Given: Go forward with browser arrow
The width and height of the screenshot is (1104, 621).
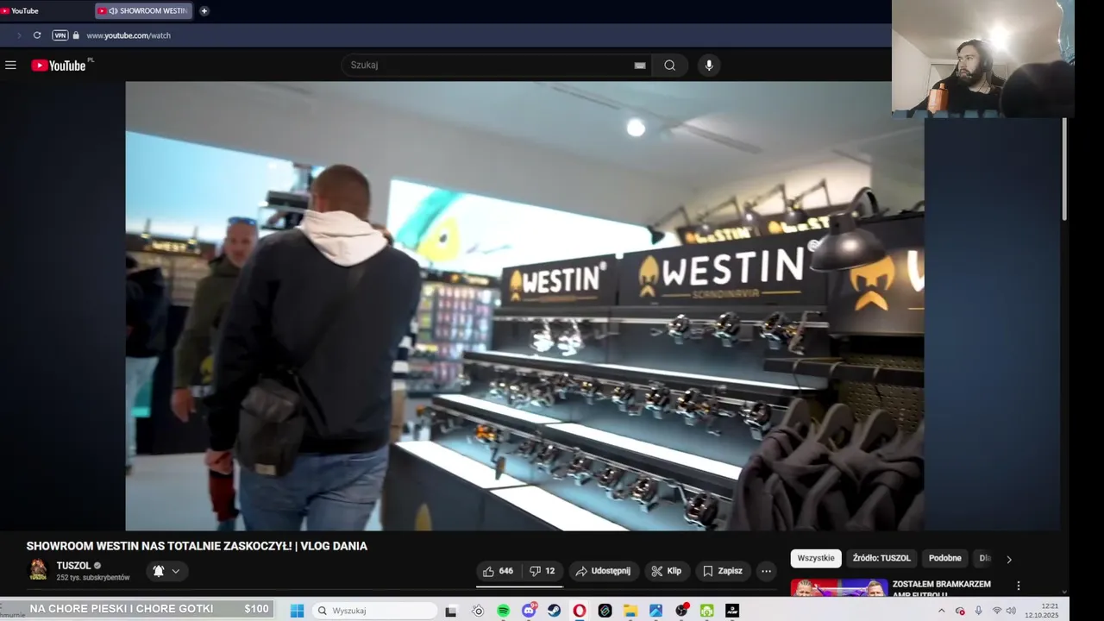Looking at the screenshot, I should [19, 35].
